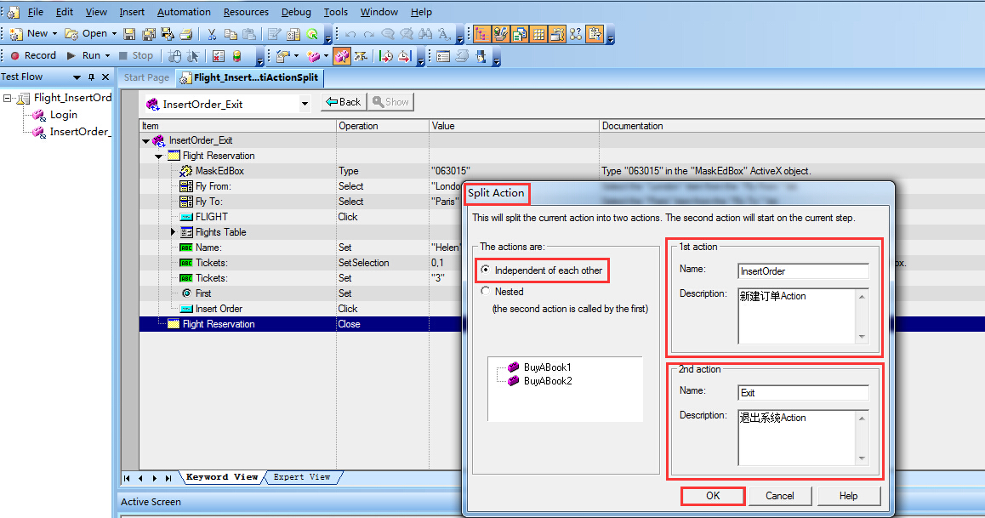Click the 2nd action Name field
Viewport: 985px width, 518px height.
804,392
